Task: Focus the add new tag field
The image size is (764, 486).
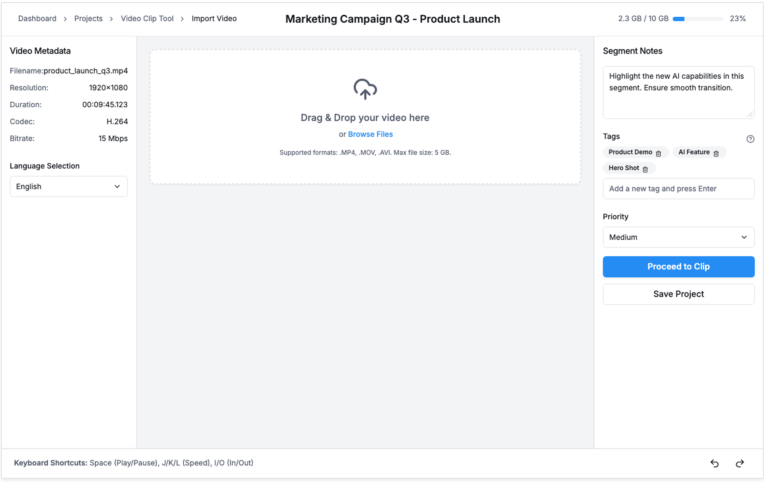Action: 678,189
